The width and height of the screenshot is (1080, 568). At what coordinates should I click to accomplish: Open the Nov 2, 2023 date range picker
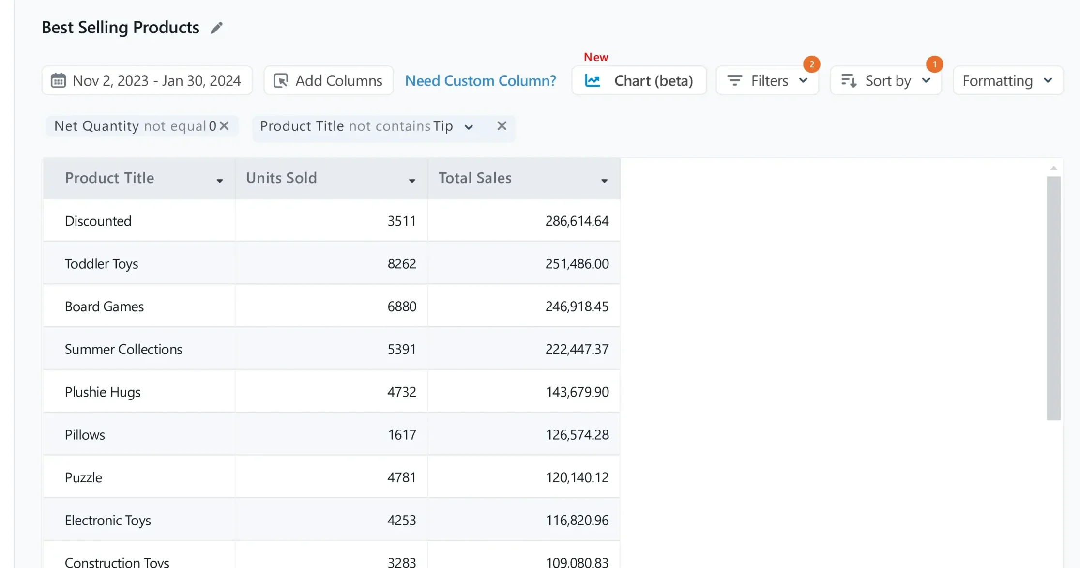pos(156,80)
